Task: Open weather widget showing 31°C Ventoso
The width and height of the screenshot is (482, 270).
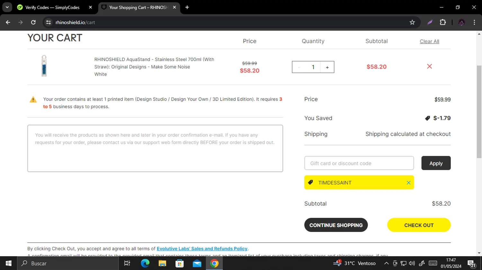Action: pos(354,263)
